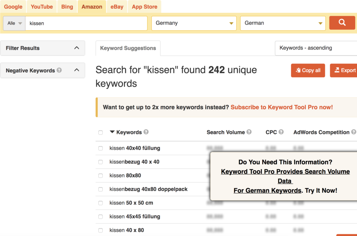Open the Negative Keywords help icon
This screenshot has width=357, height=236.
coord(59,70)
